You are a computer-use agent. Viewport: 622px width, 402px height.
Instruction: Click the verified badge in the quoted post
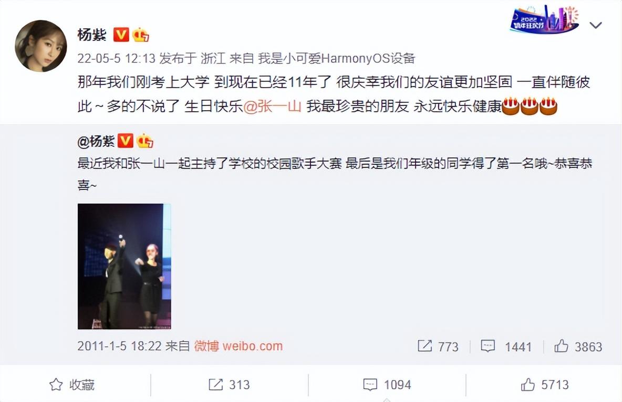(x=126, y=141)
